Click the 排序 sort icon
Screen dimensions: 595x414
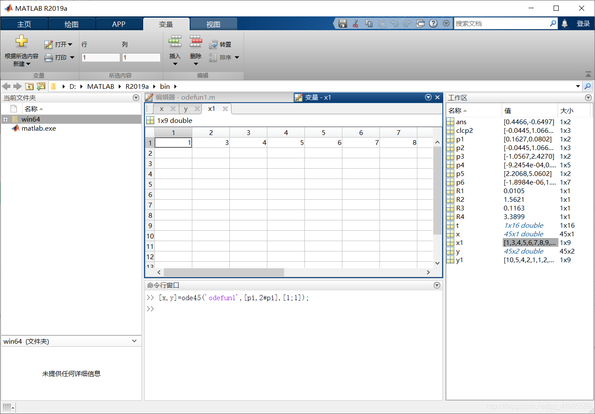tap(213, 57)
